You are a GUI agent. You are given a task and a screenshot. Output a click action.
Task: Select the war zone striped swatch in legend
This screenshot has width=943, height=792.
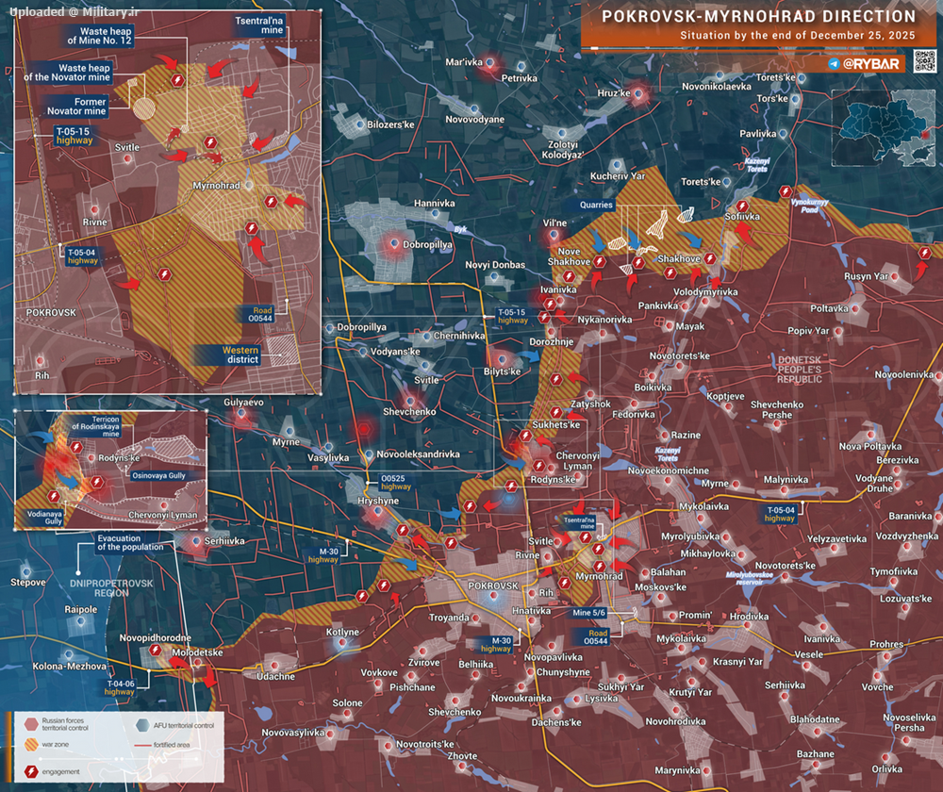pyautogui.click(x=31, y=745)
